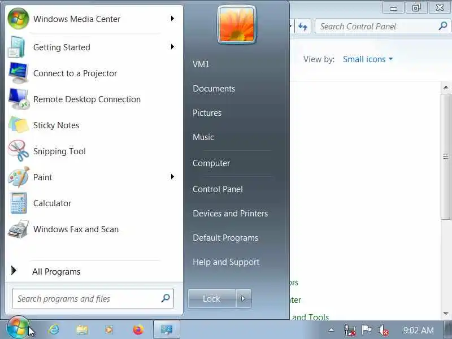This screenshot has width=452, height=339.
Task: Open the shutdown options arrow beside Lock
Action: [244, 298]
